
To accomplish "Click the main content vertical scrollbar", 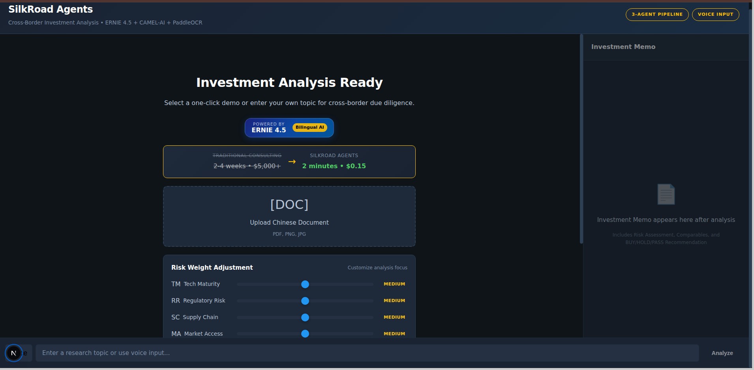I will point(581,139).
